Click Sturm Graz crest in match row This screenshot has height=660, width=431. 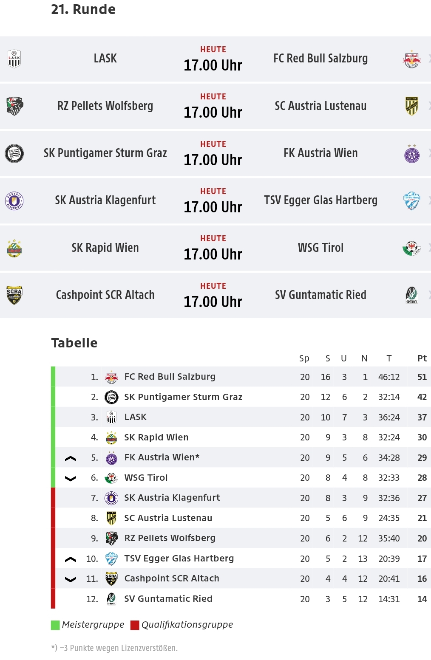click(14, 153)
